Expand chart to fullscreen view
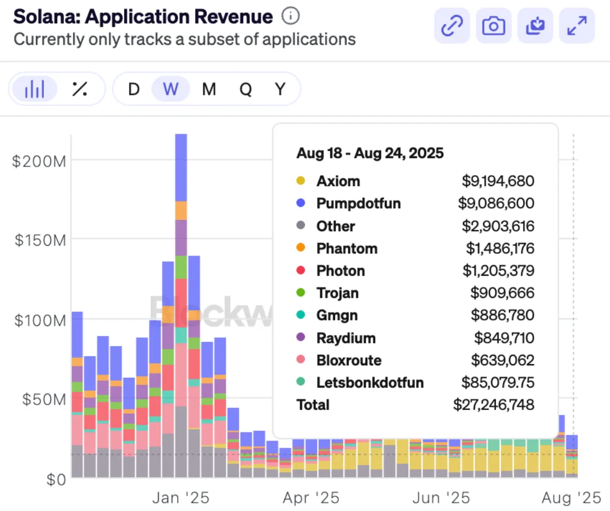The image size is (610, 511). (x=577, y=26)
